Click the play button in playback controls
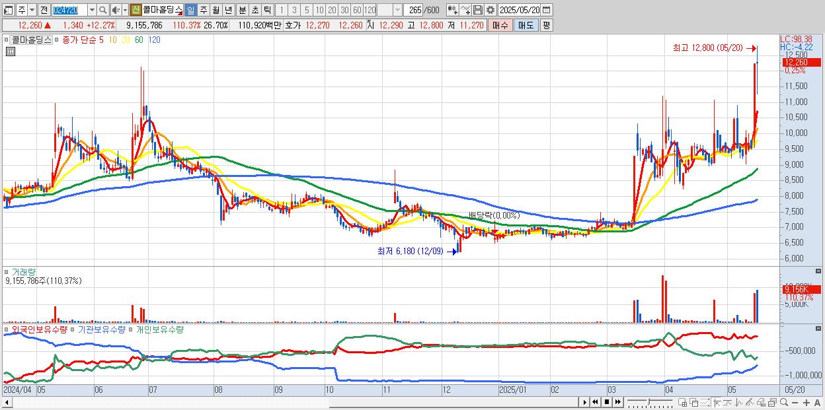The image size is (825, 410). (x=585, y=402)
